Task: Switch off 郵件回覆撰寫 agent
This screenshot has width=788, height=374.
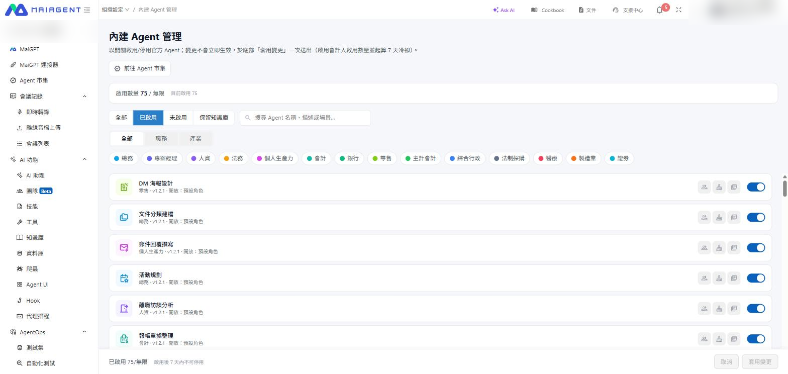Action: coord(756,248)
